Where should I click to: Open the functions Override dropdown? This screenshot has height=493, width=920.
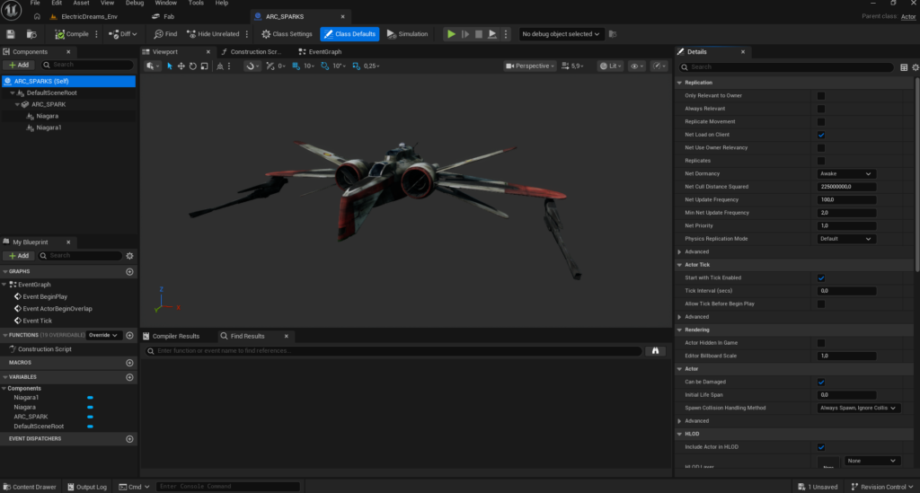[x=103, y=335]
